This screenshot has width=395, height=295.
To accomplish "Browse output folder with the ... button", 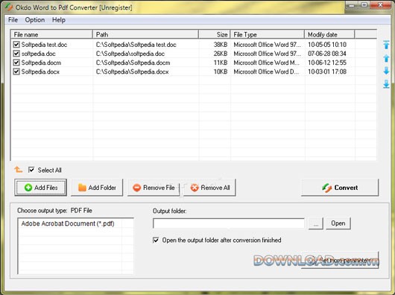I will pos(316,223).
